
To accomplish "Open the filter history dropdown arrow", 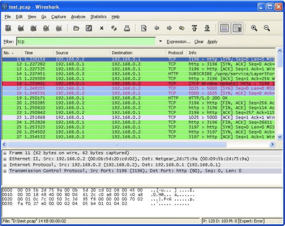I will tap(161, 42).
